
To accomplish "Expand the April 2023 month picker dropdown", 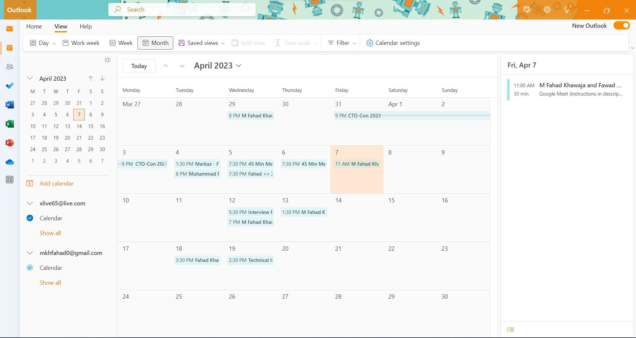I will pyautogui.click(x=238, y=65).
